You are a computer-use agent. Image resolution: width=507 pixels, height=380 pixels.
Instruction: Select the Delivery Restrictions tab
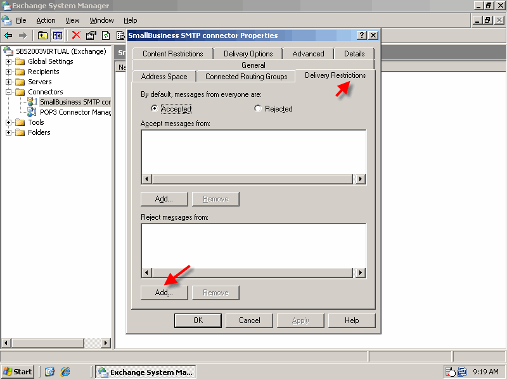[335, 75]
